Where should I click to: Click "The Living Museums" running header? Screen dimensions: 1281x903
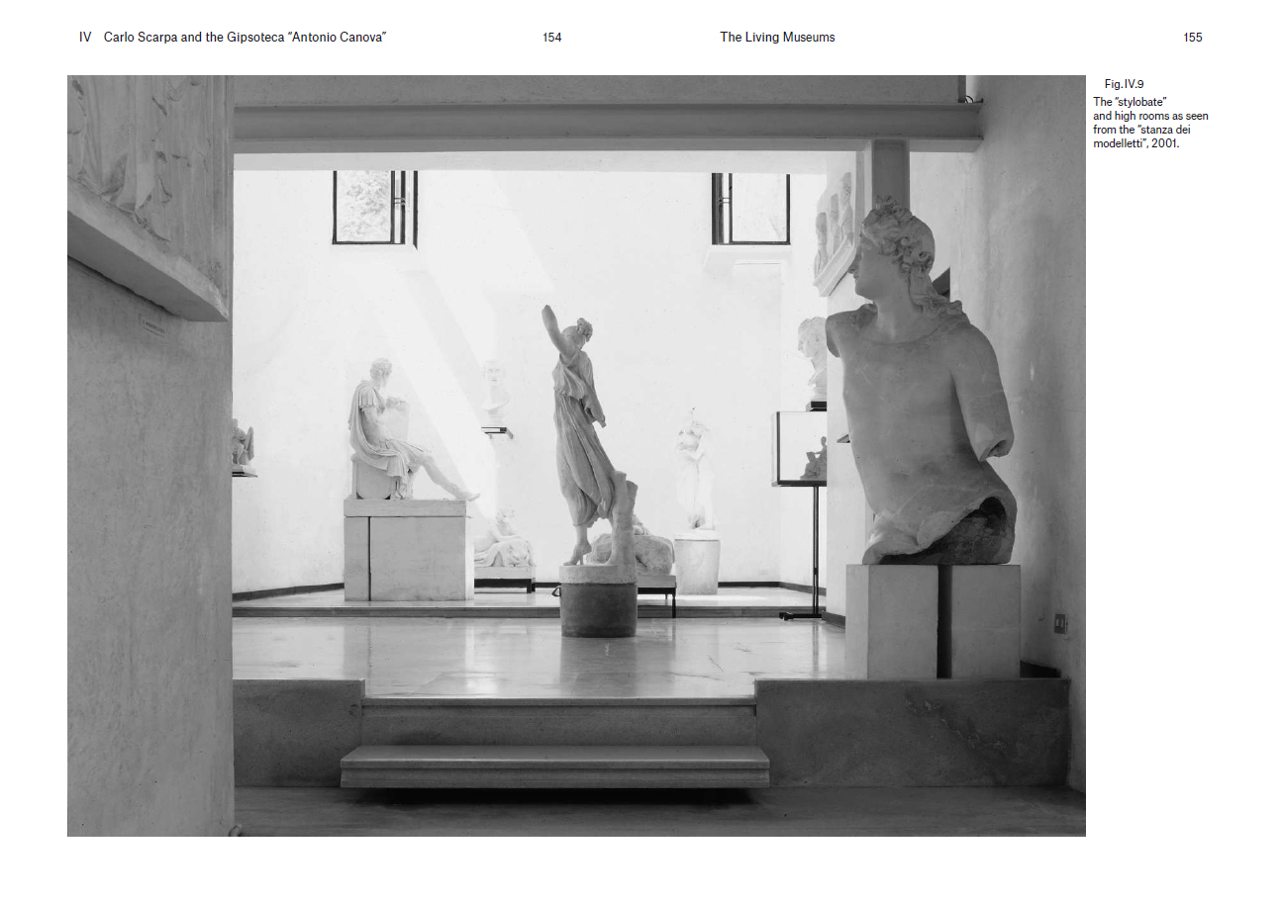tap(777, 38)
